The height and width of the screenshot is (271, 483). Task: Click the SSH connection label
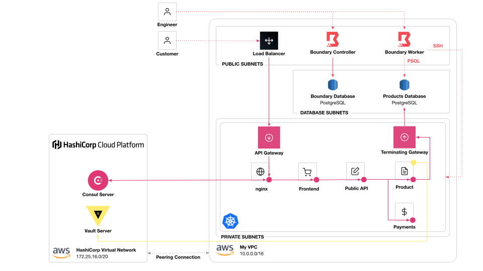pyautogui.click(x=438, y=46)
